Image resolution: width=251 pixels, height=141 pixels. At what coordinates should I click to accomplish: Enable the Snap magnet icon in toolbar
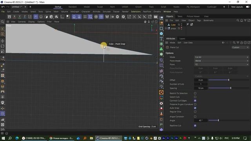click(x=74, y=16)
